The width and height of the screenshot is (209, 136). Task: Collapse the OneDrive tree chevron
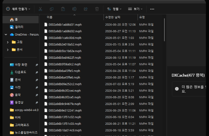[x=6, y=35]
